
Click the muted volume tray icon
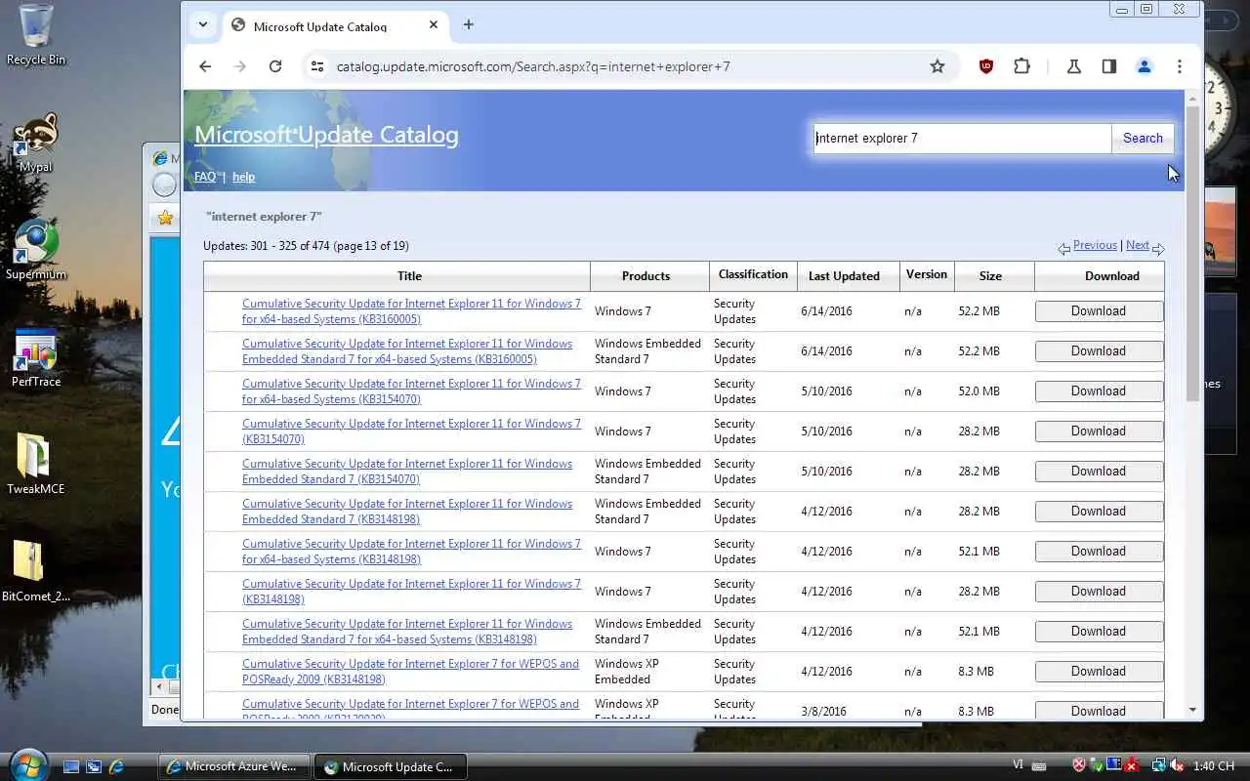[x=1178, y=766]
